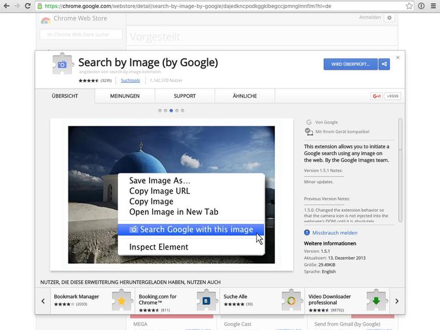Click the browser forward arrow

tap(17, 6)
